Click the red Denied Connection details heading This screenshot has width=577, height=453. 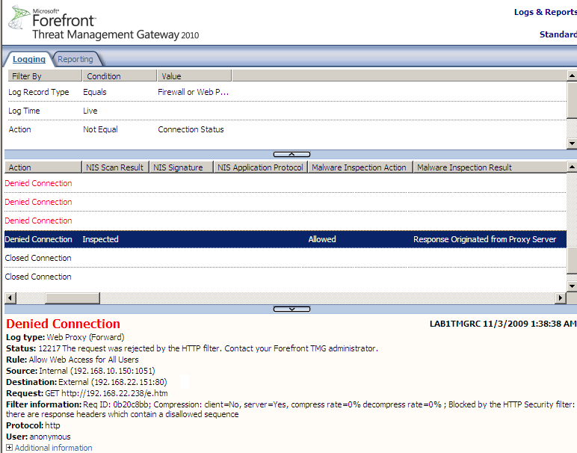pyautogui.click(x=63, y=324)
